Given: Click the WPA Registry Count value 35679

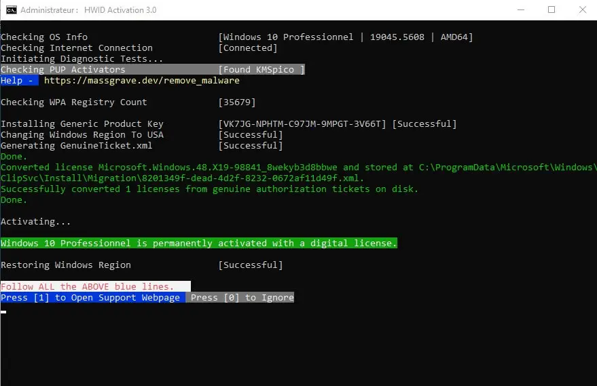Looking at the screenshot, I should [237, 102].
